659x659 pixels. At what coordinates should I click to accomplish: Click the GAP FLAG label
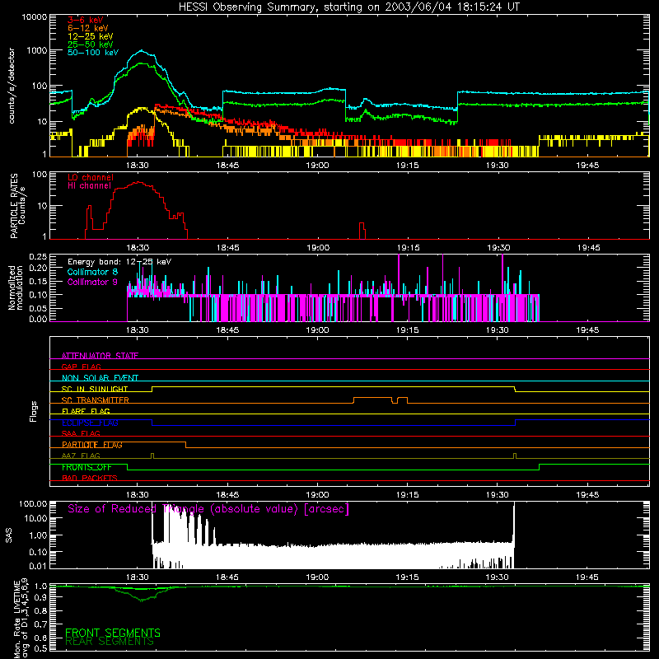[x=81, y=367]
